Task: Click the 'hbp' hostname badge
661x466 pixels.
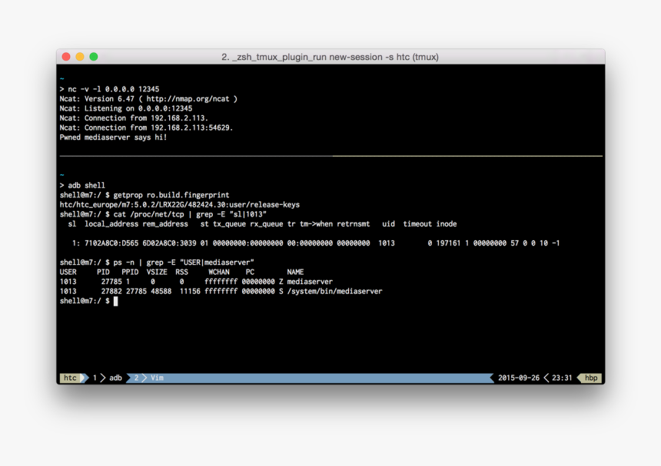Action: [x=591, y=378]
